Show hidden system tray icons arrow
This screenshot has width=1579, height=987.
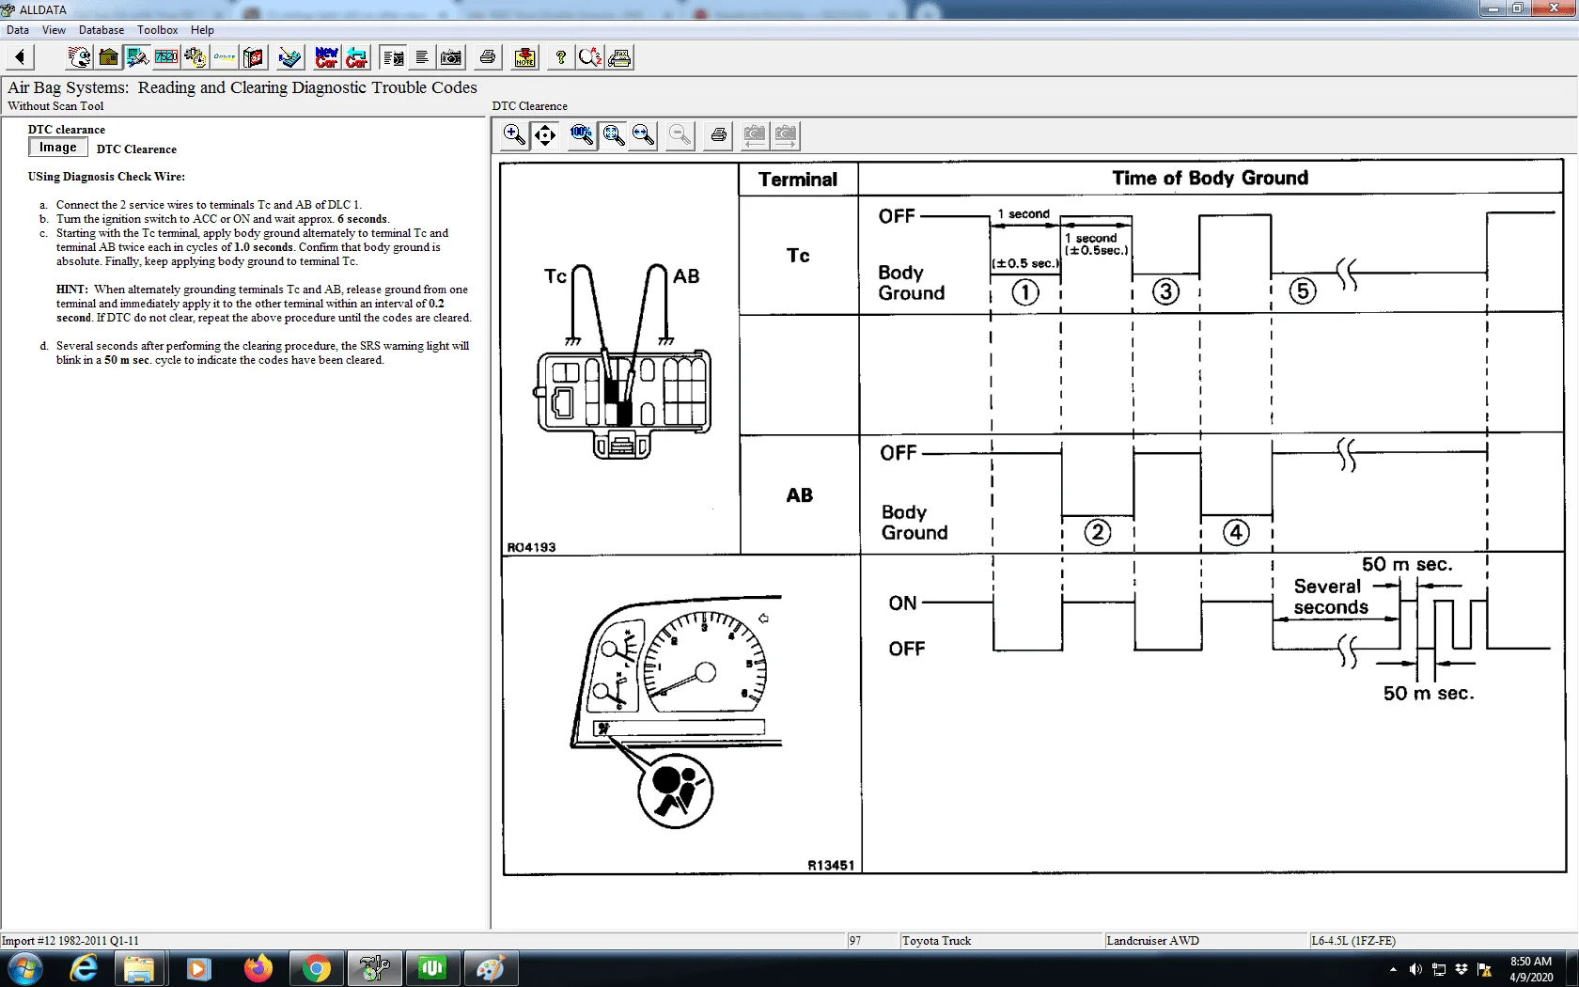(1392, 969)
